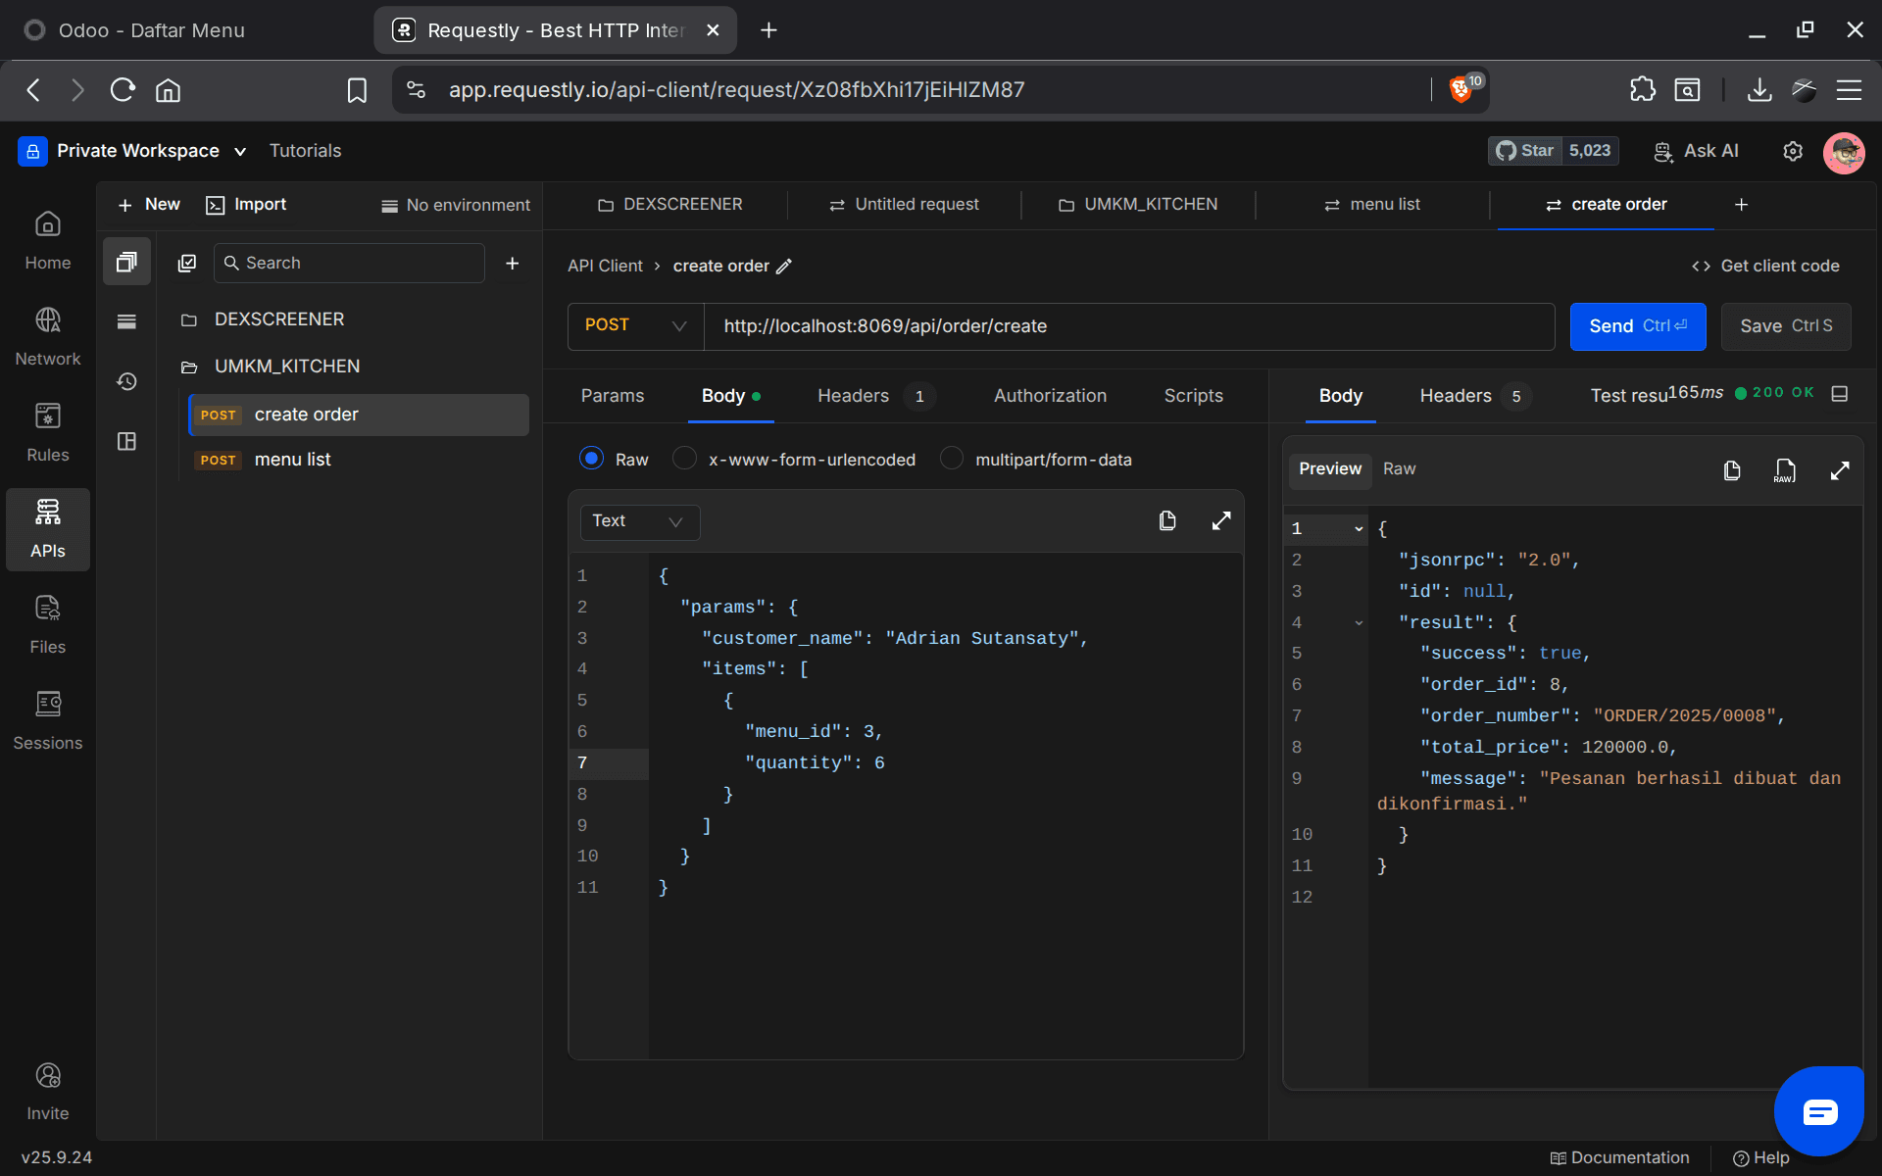This screenshot has width=1882, height=1176.
Task: Copy the request body content
Action: click(x=1166, y=520)
